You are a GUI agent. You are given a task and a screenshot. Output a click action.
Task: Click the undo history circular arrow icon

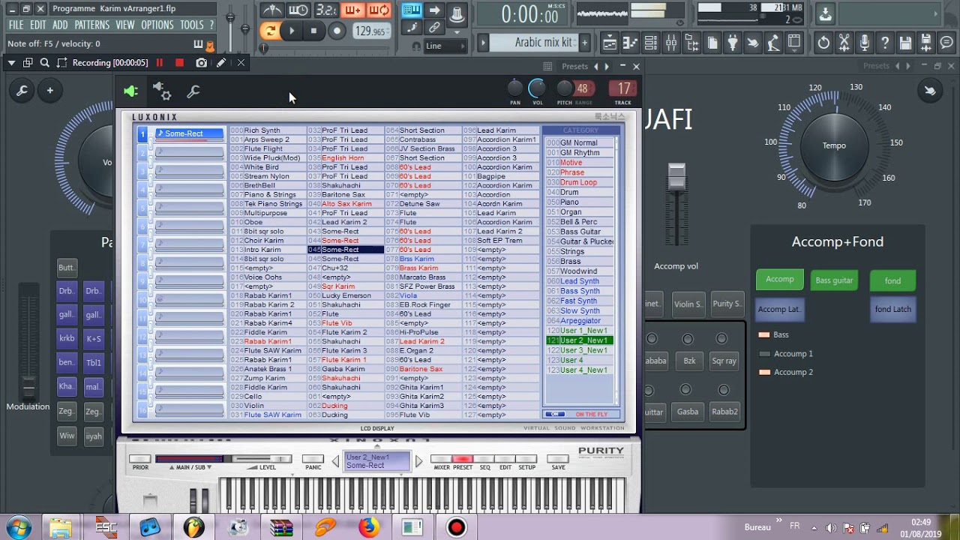point(823,43)
